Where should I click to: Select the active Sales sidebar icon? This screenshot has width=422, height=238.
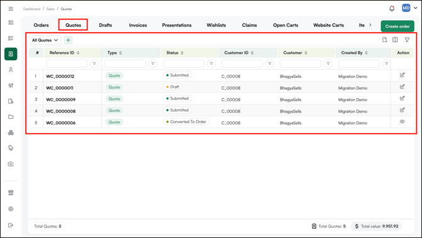11,54
